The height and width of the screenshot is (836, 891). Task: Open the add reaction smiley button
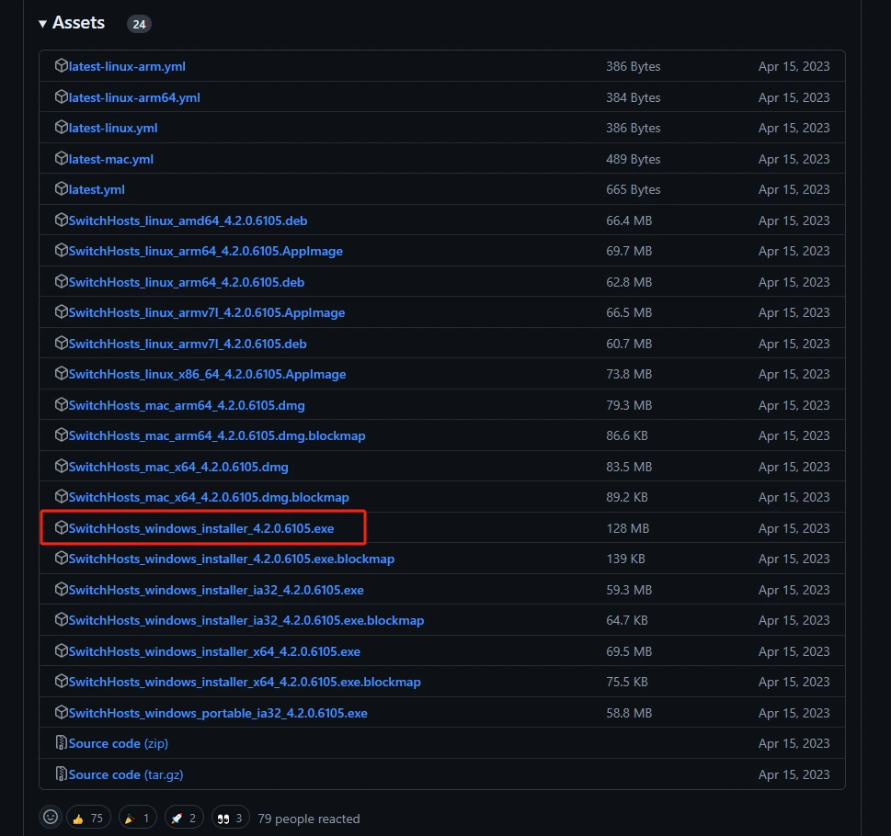[x=51, y=818]
